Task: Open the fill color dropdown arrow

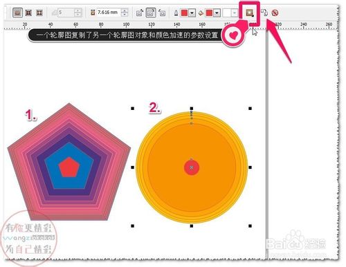Action: [x=217, y=13]
